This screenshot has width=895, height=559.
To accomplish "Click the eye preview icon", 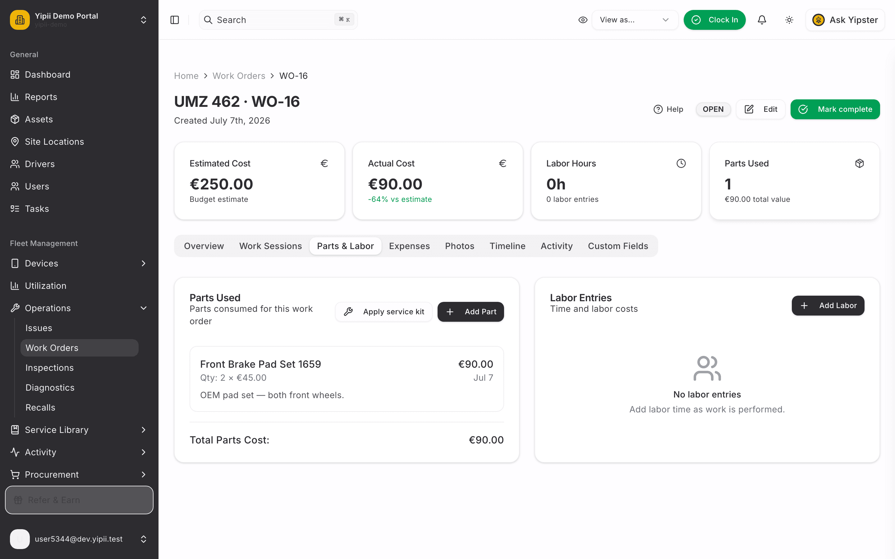I will 583,20.
